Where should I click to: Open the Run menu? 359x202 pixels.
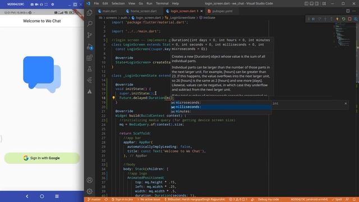149,3
